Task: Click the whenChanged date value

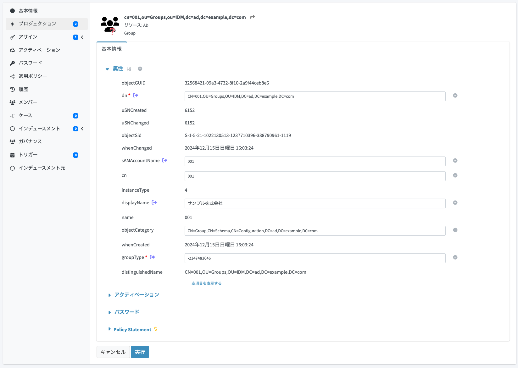Action: [x=219, y=148]
